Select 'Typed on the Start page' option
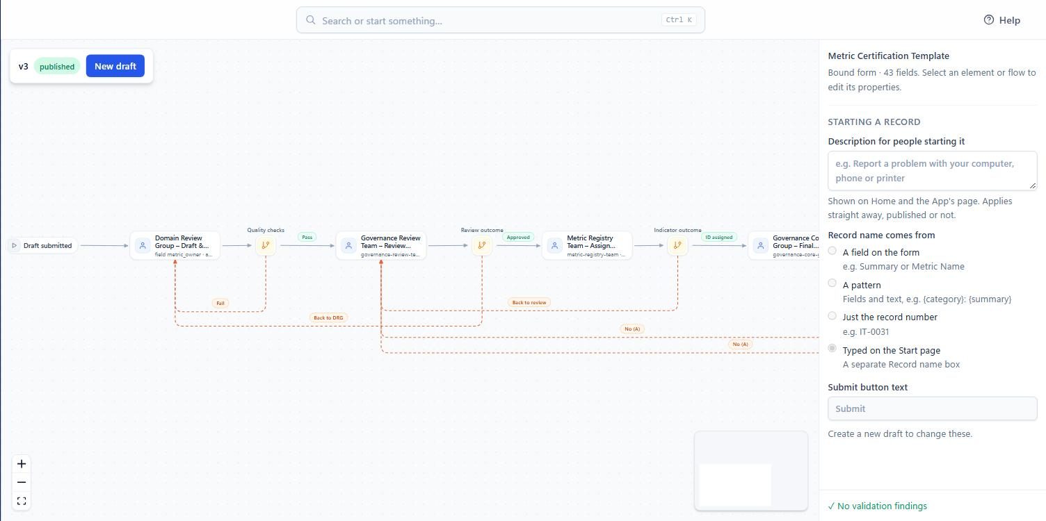Screen dimensions: 1046x521 [x=832, y=348]
